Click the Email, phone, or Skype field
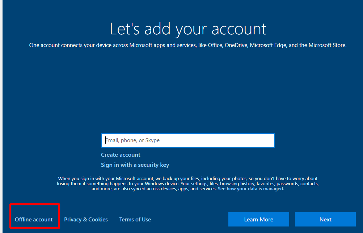Viewport: 363px width, 233px height. pos(188,140)
